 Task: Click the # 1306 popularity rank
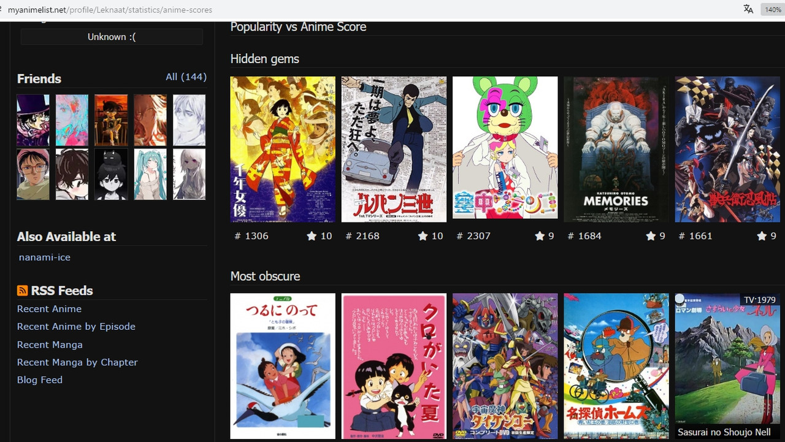point(251,236)
